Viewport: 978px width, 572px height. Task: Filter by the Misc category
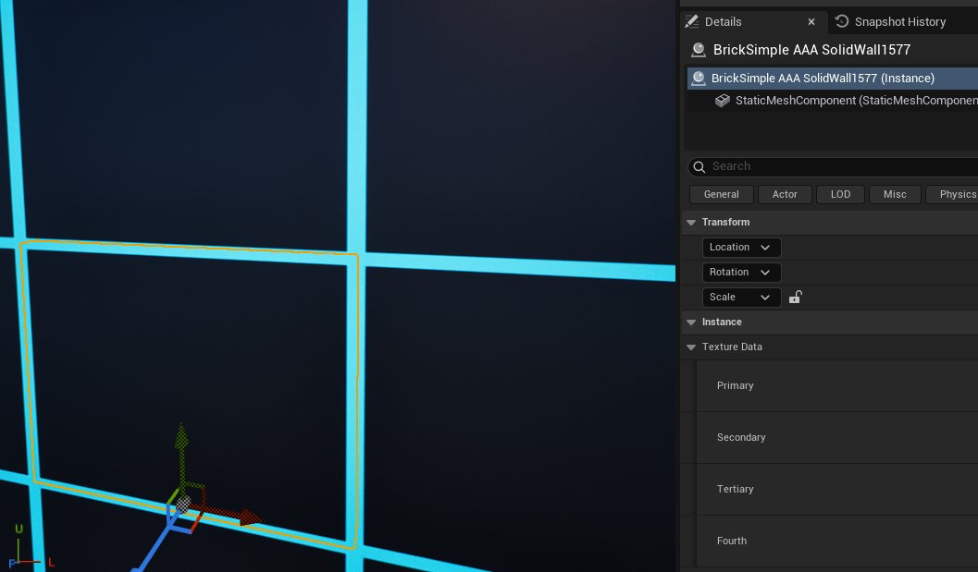click(895, 194)
